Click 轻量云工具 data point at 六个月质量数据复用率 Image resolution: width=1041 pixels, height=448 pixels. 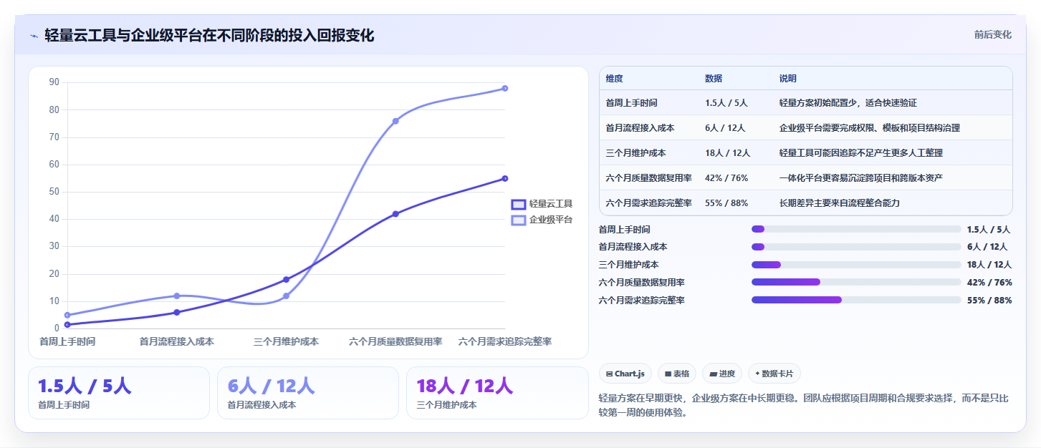coord(395,214)
